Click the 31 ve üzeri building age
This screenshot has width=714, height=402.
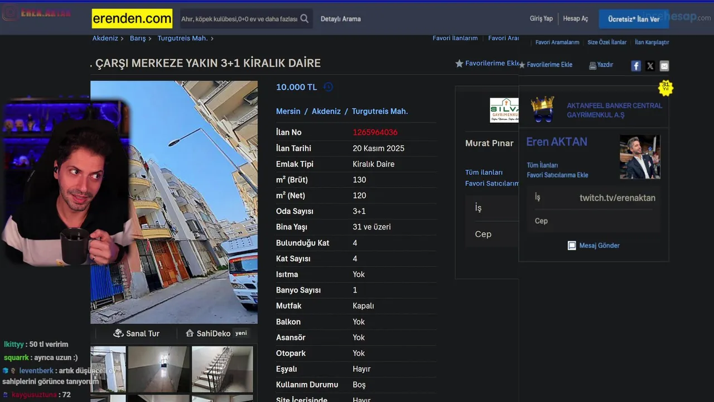pos(372,227)
